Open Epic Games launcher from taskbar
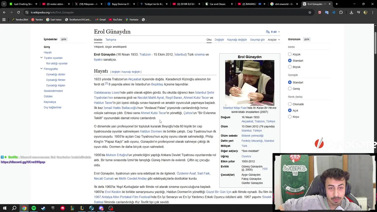Image resolution: width=377 pixels, height=212 pixels. click(53, 208)
